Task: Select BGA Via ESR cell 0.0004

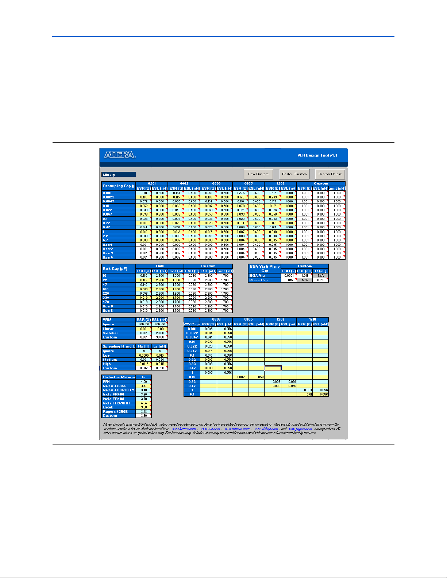Action: (x=289, y=276)
